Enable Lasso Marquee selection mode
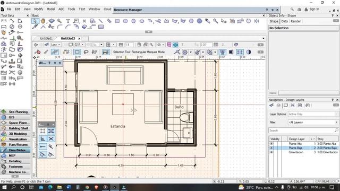 pos(86,52)
